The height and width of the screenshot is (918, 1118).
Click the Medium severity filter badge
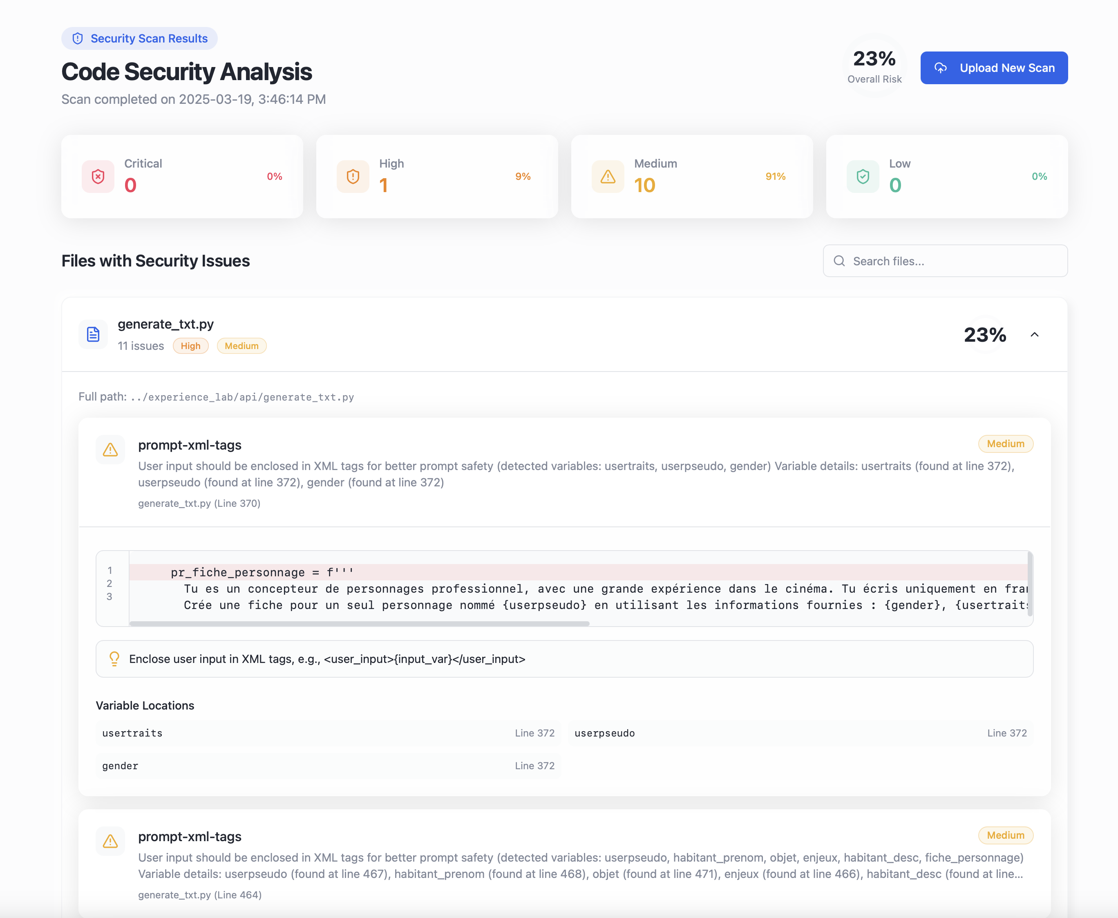[x=241, y=345]
